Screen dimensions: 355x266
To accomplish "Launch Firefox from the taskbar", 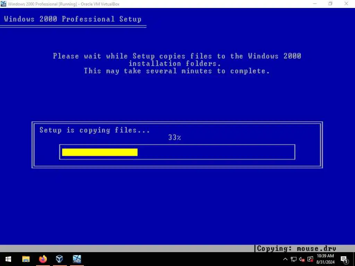I will [43, 259].
